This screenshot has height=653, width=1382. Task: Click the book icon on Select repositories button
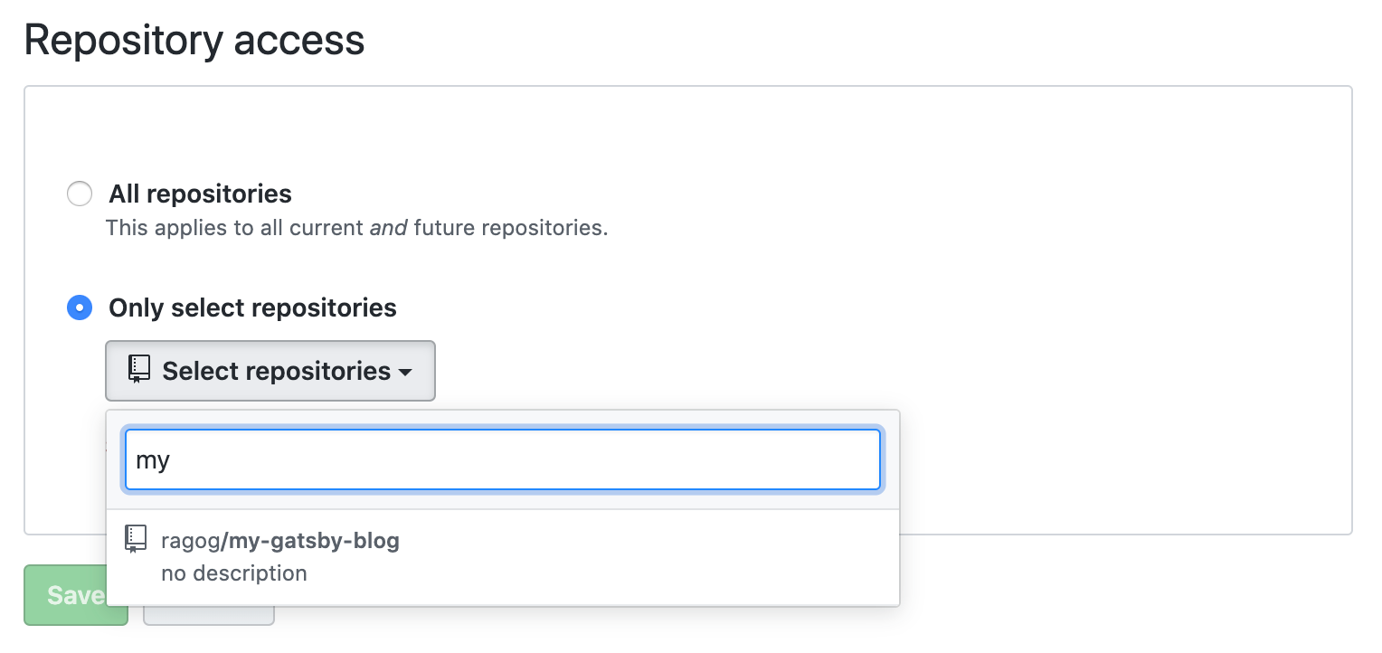pos(137,369)
